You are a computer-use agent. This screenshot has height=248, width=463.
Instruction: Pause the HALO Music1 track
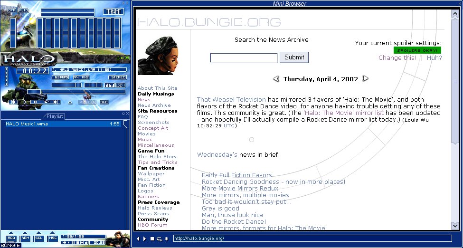(x=35, y=102)
